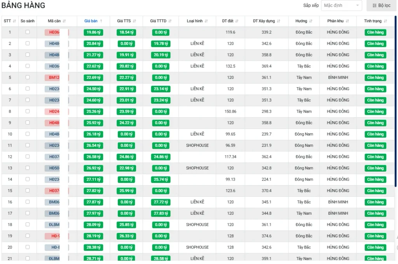Click the Còn hàng status in row 8
This screenshot has width=398, height=264.
(x=375, y=111)
